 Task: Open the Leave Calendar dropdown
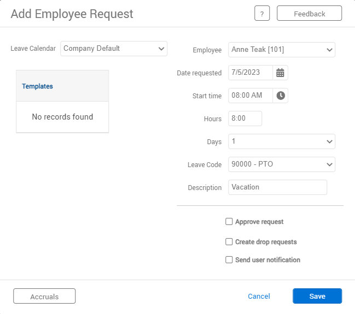114,49
